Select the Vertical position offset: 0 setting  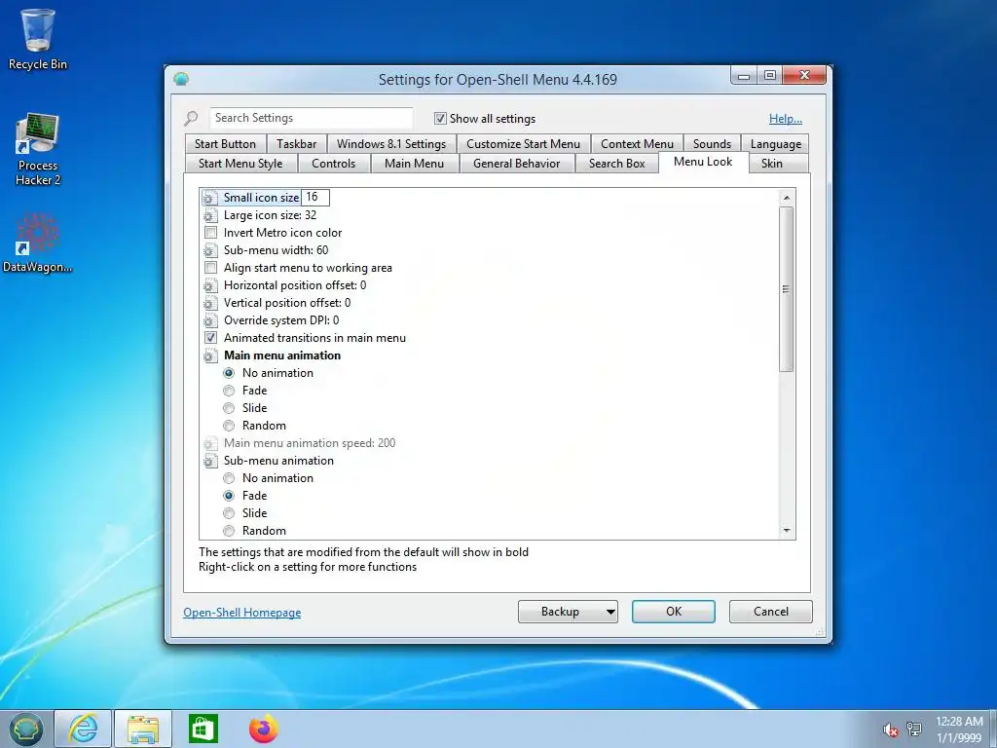point(287,304)
